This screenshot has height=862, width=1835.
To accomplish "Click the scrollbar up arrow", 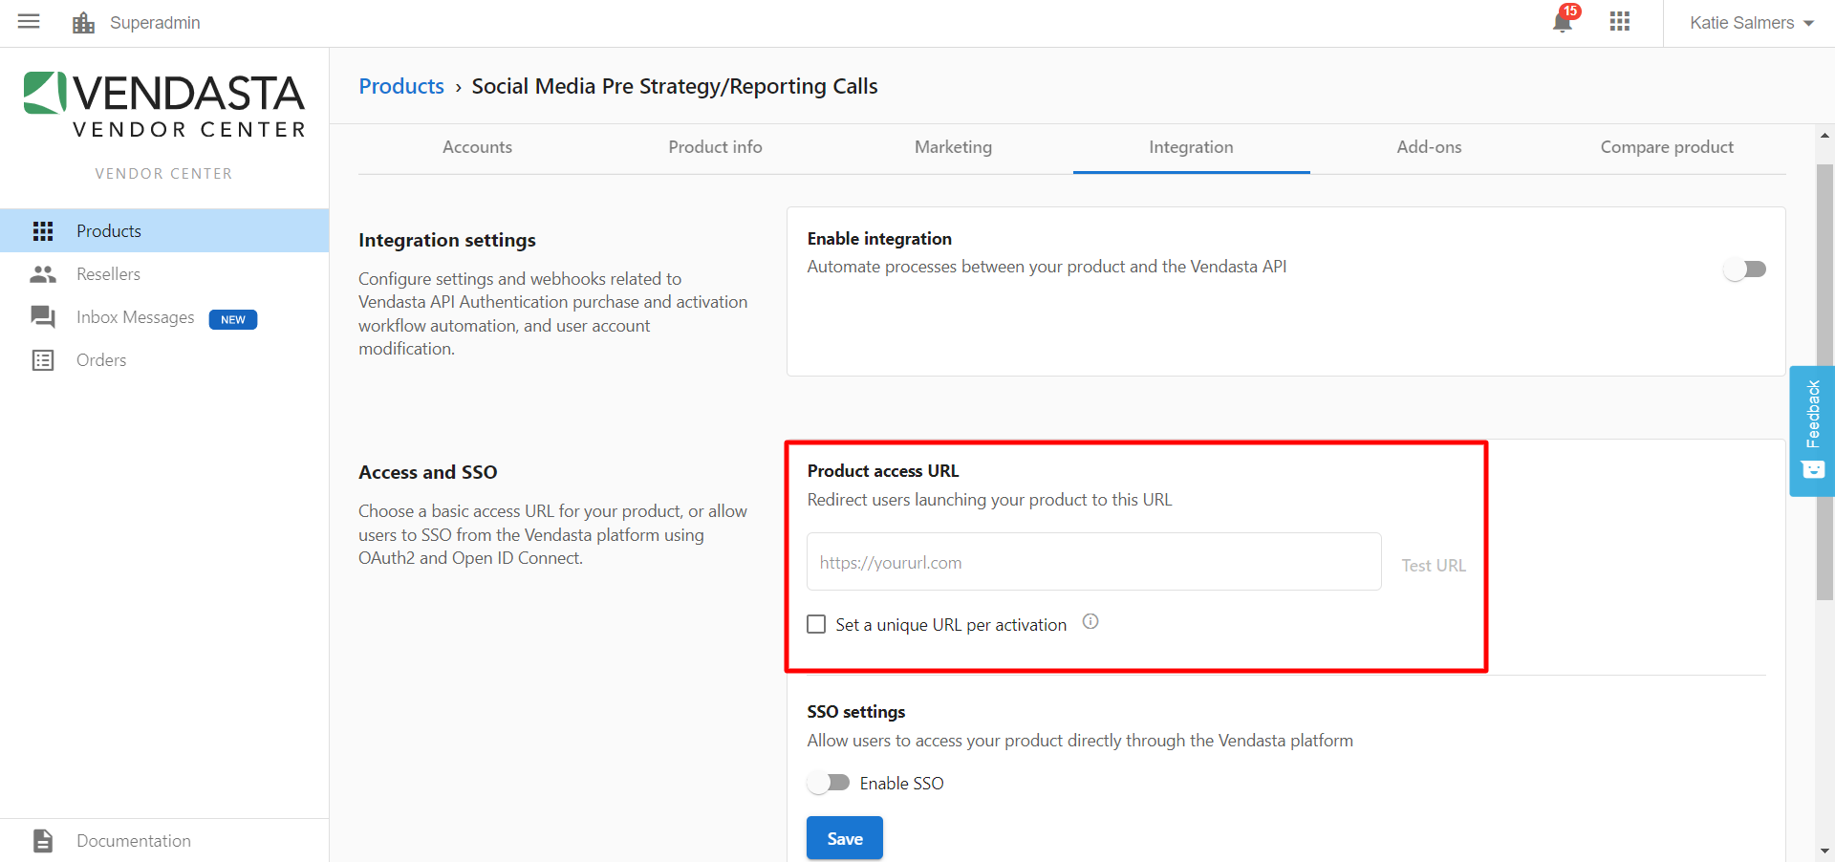I will 1825,136.
